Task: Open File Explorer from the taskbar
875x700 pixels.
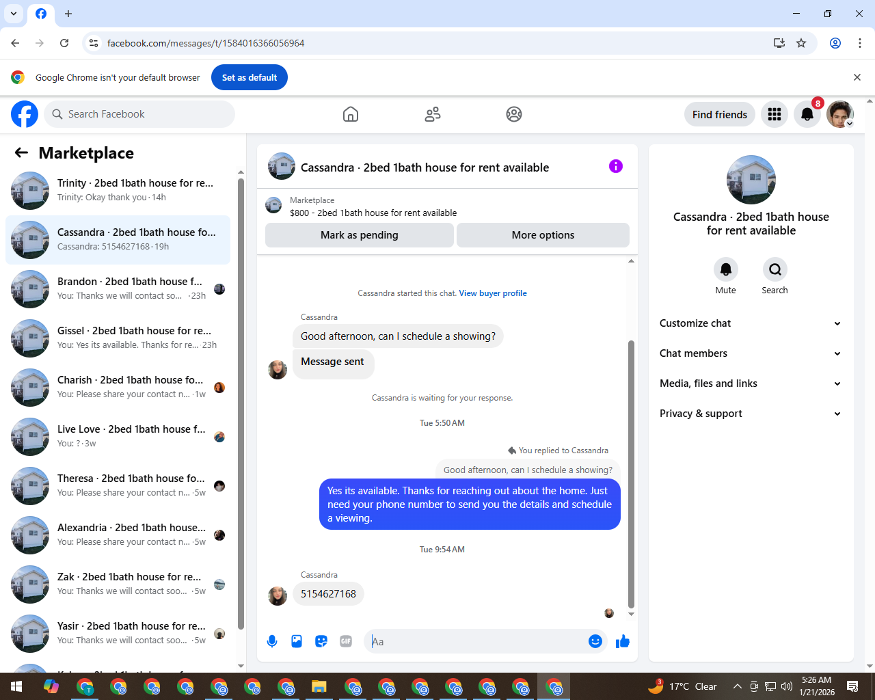Action: [319, 686]
